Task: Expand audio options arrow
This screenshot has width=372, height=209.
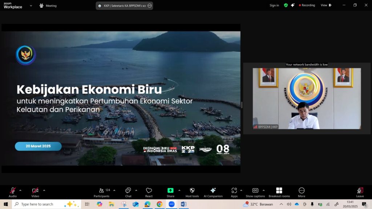Action: [20, 190]
